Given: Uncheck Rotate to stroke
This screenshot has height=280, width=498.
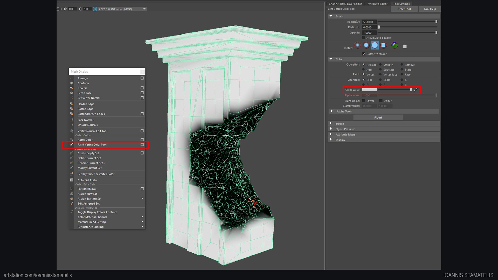Looking at the screenshot, I should pyautogui.click(x=364, y=54).
